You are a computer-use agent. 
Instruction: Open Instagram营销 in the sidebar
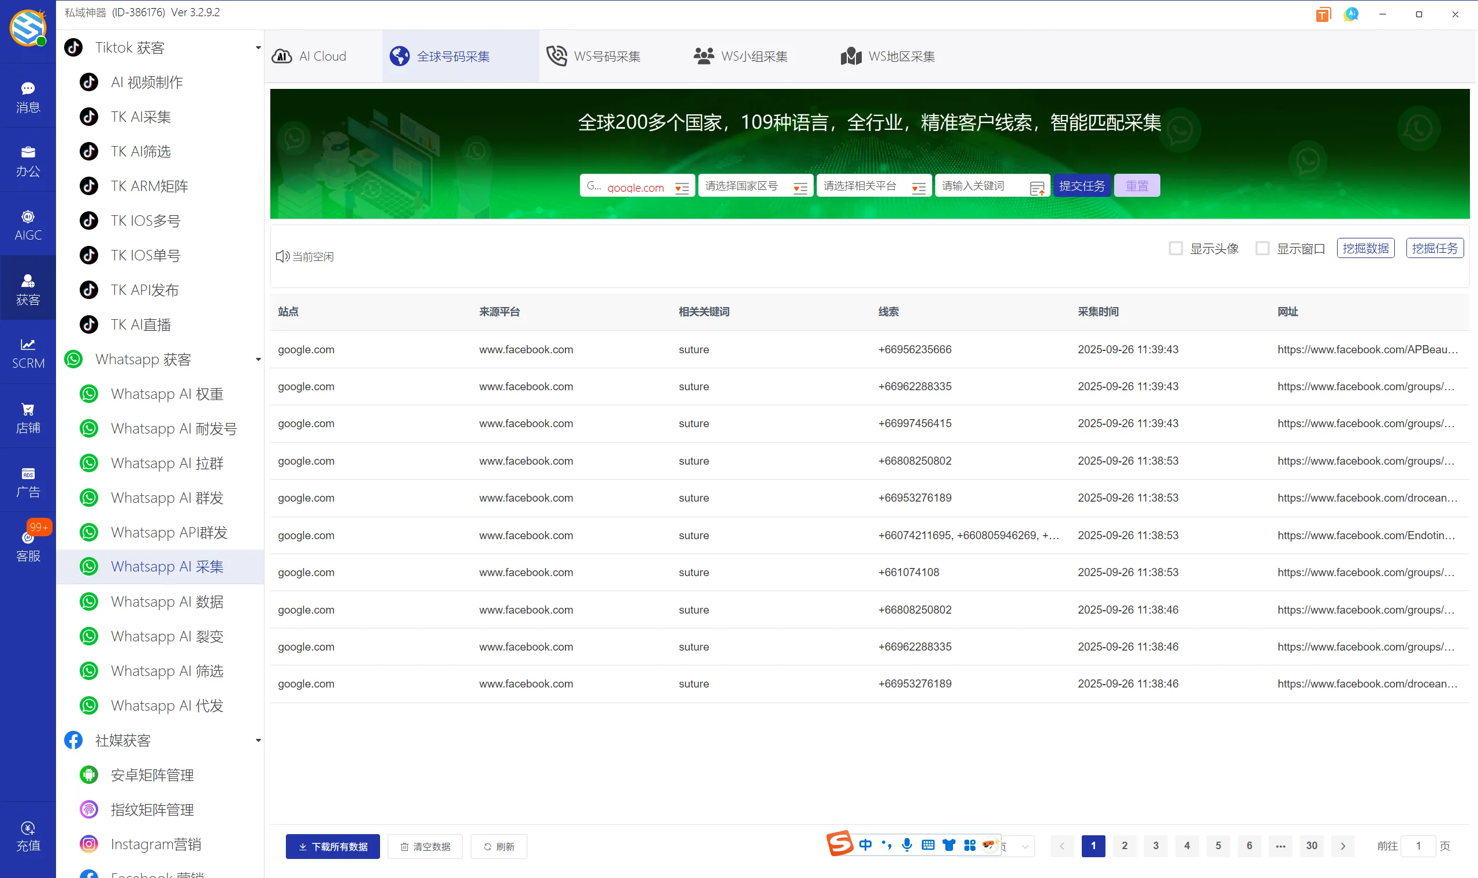(x=156, y=844)
